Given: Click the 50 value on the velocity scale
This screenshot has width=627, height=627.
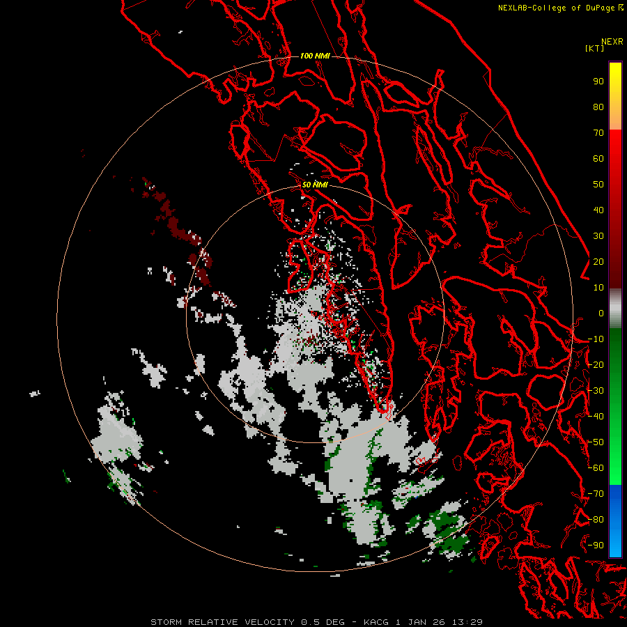Looking at the screenshot, I should click(598, 185).
